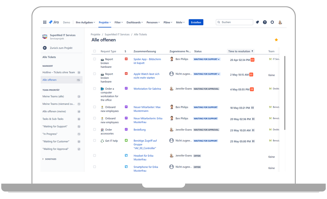Open the app switcher grid icon
This screenshot has width=327, height=199.
point(45,22)
